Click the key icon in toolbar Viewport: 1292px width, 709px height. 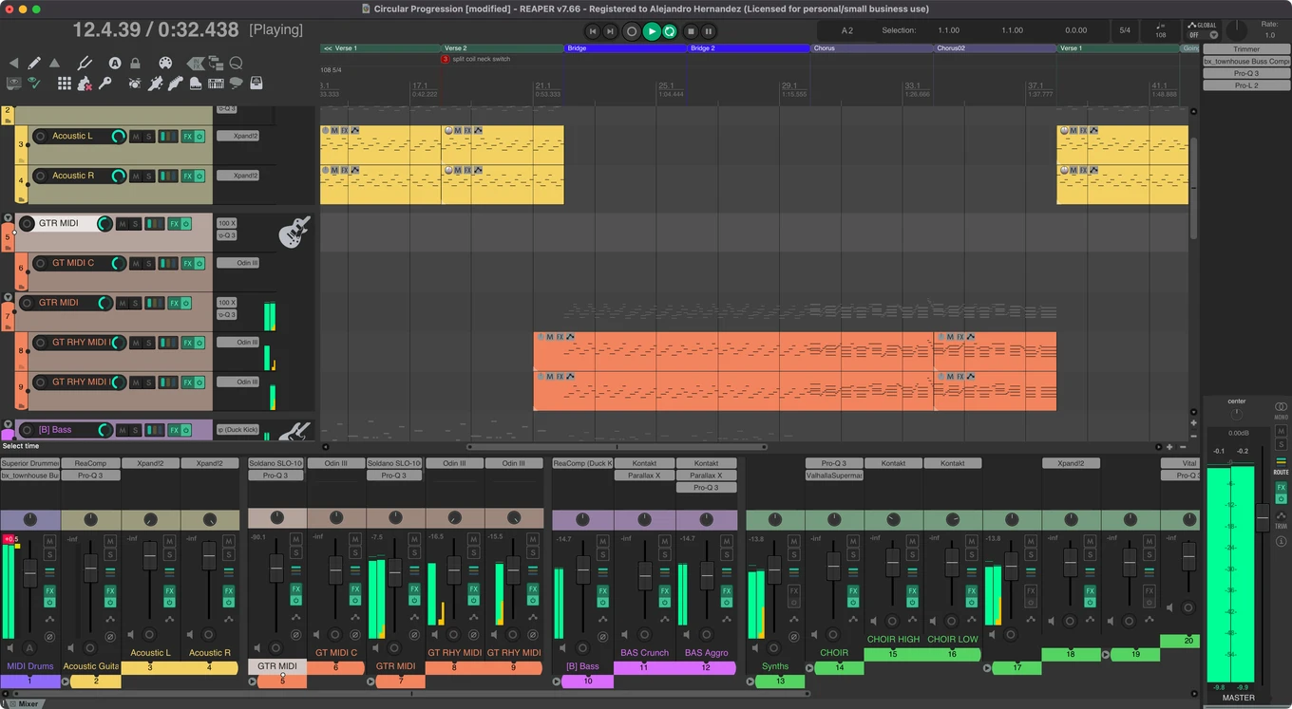coord(105,83)
